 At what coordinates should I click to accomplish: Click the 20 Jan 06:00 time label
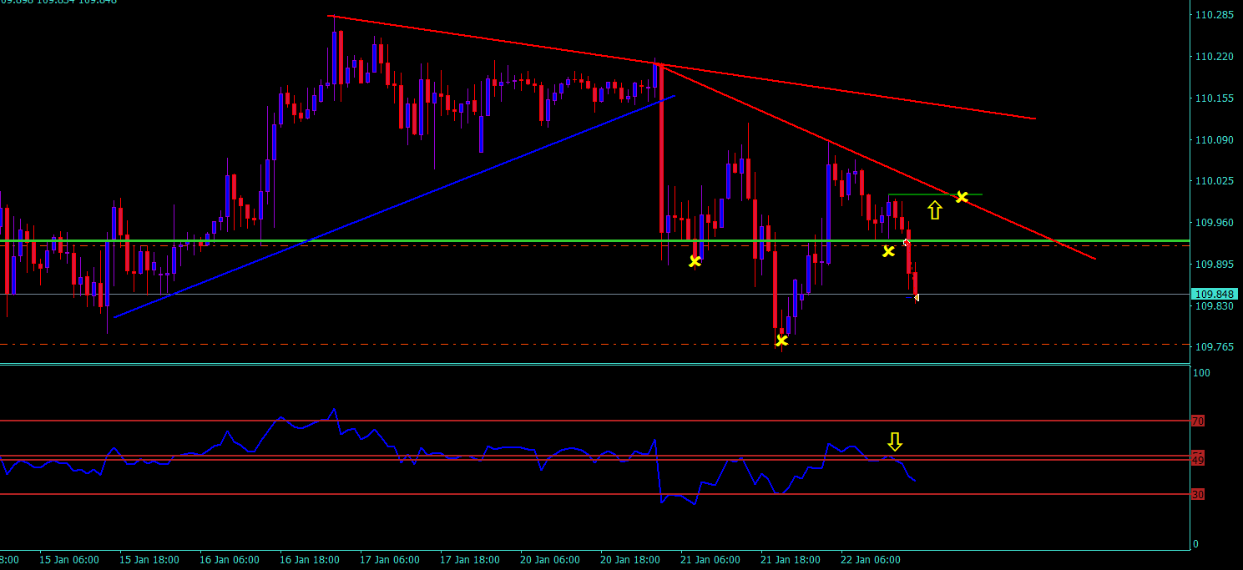[551, 560]
